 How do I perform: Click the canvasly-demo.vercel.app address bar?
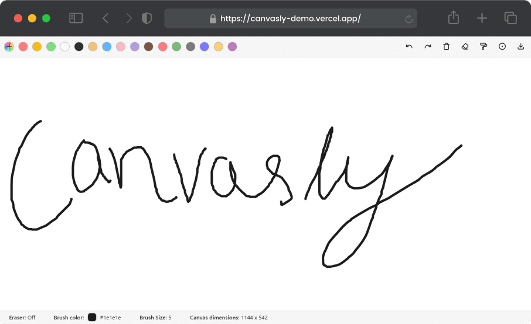[x=290, y=18]
